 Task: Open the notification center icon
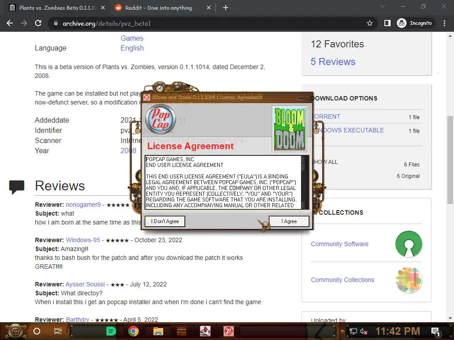(435, 332)
